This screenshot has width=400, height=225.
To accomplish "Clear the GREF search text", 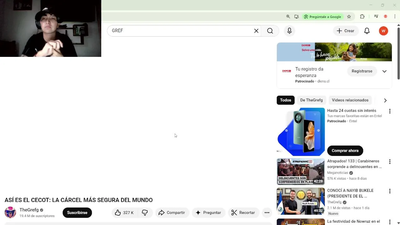I will (256, 31).
